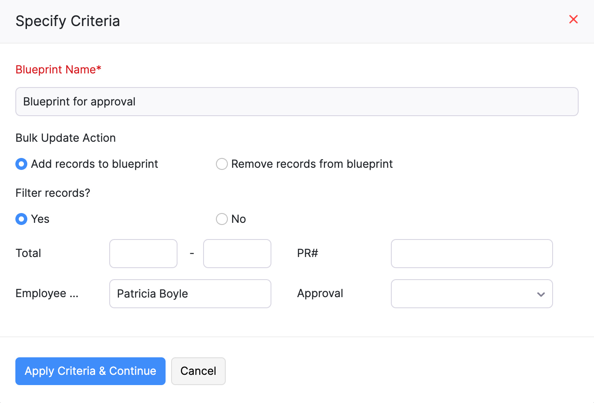Click the PR# input box
Image resolution: width=594 pixels, height=403 pixels.
pyautogui.click(x=472, y=254)
